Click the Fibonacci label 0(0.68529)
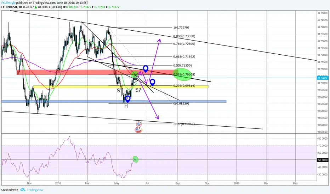Screen dimensions: 330x194 coord(181,104)
